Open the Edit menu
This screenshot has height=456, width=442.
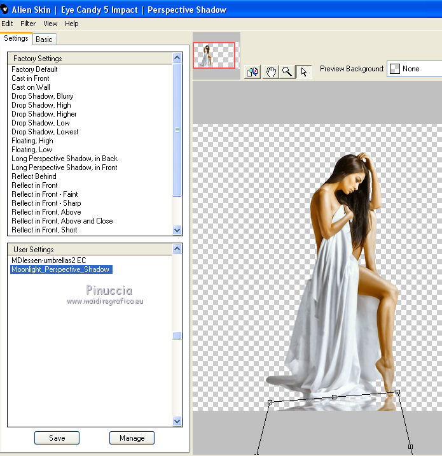[7, 24]
